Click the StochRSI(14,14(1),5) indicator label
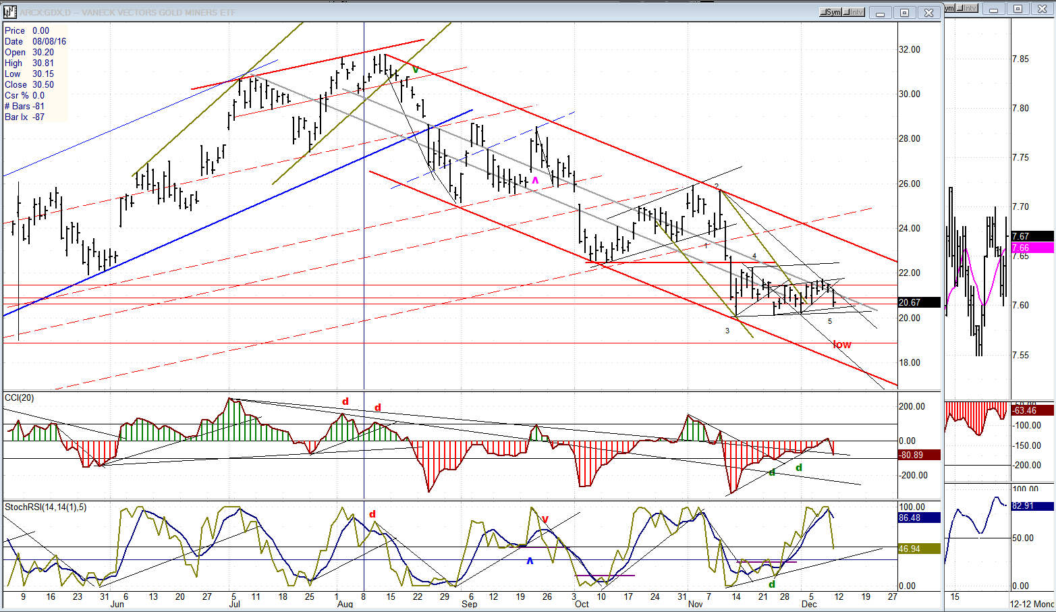The width and height of the screenshot is (1056, 612). [45, 507]
